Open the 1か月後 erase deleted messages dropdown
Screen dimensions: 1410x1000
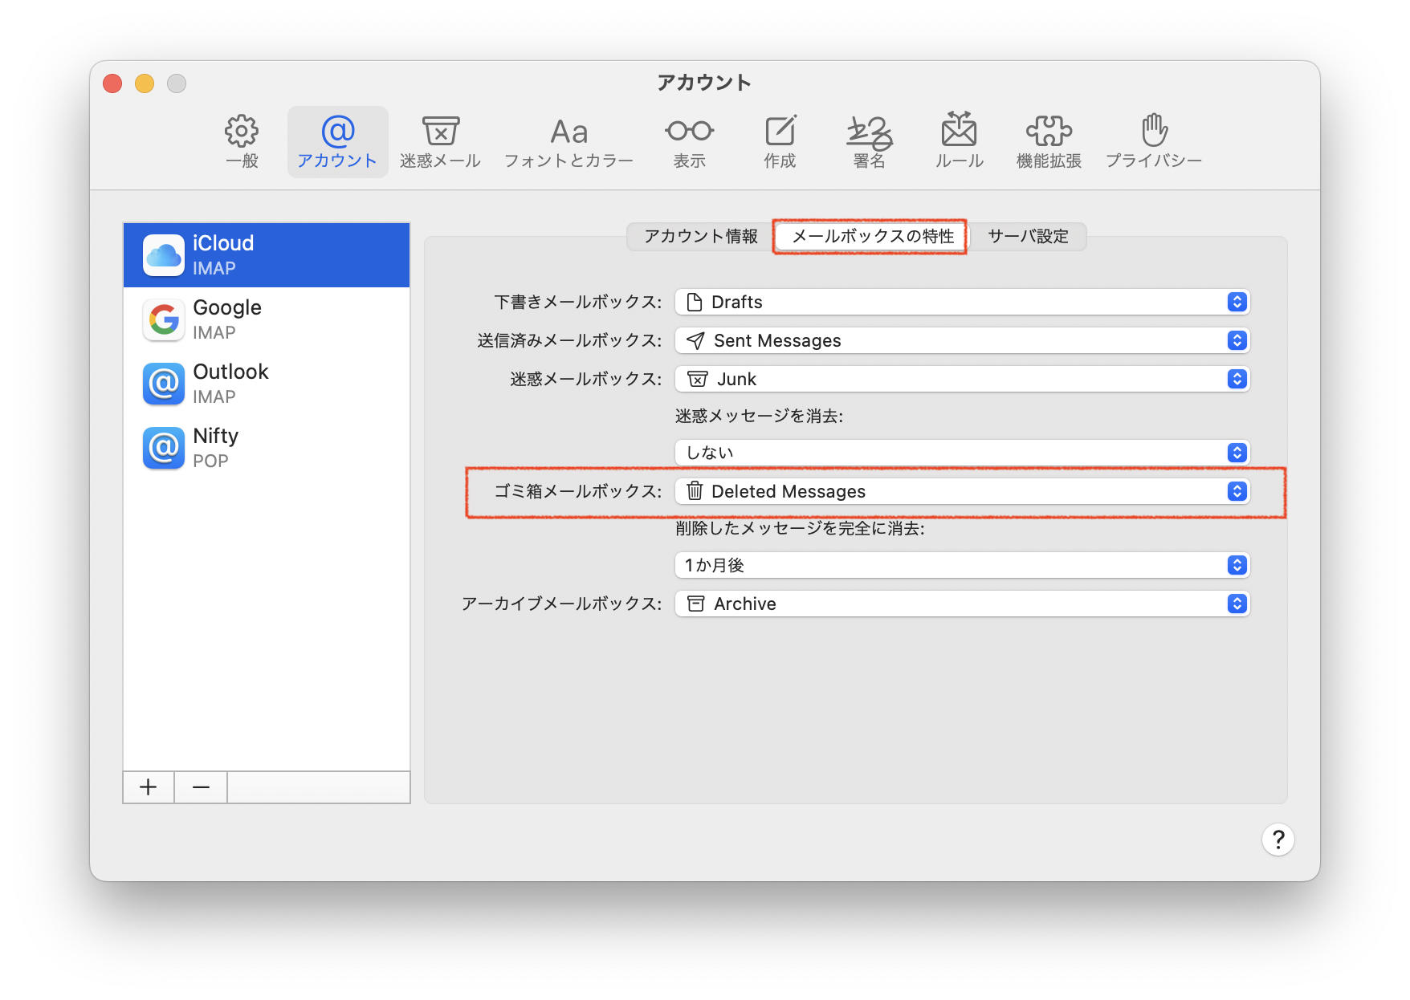(962, 565)
